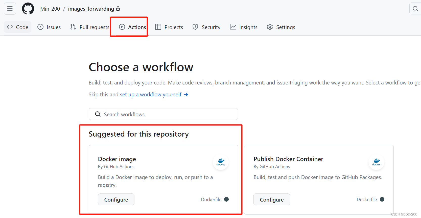The width and height of the screenshot is (421, 218).
Task: Open the search icon button
Action: [x=415, y=9]
